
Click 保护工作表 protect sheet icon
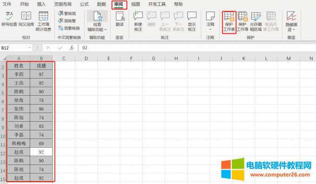(x=229, y=21)
